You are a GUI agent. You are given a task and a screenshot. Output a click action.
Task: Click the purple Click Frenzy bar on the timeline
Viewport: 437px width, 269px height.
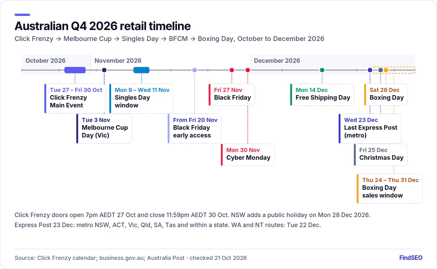point(75,70)
